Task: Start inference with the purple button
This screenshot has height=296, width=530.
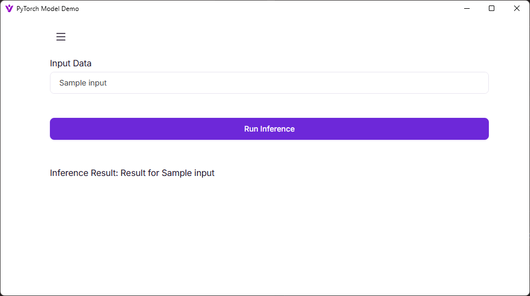Action: coord(269,129)
